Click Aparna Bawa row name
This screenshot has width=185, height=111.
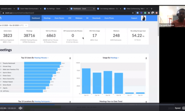(x=7, y=72)
